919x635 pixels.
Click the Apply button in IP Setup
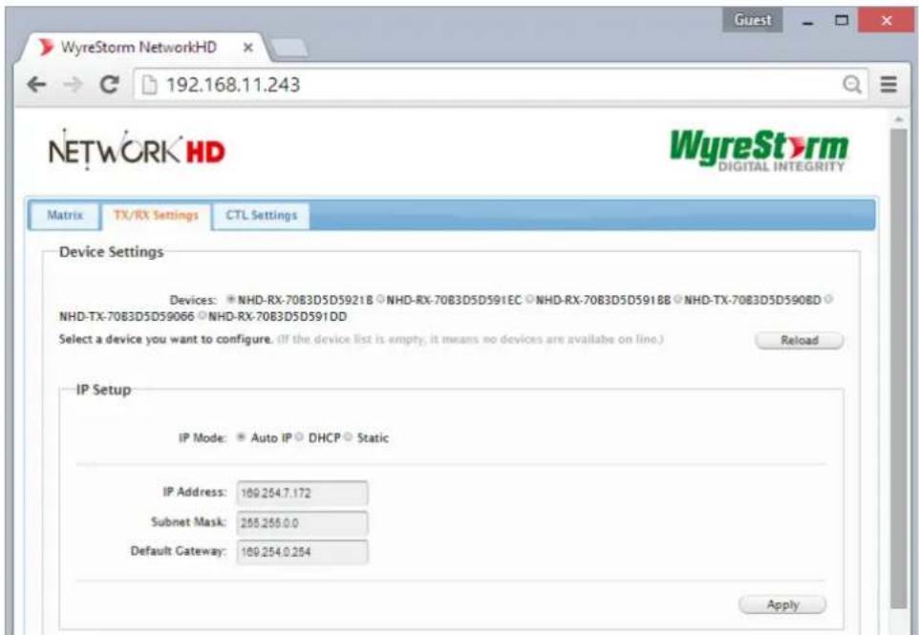click(x=782, y=604)
